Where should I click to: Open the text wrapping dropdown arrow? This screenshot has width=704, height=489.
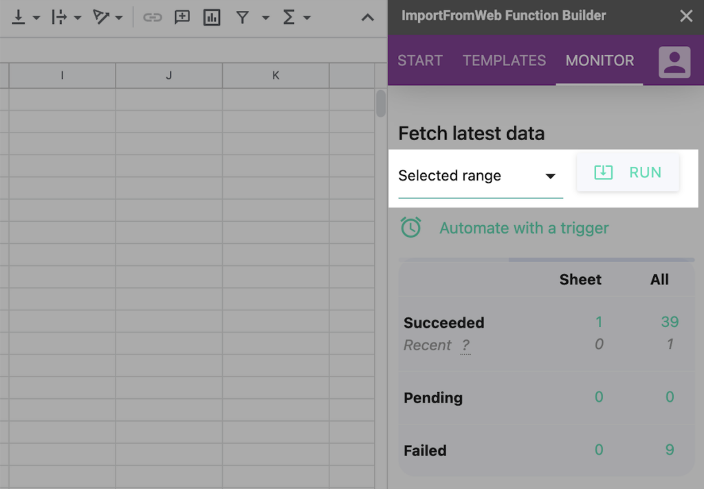(77, 18)
